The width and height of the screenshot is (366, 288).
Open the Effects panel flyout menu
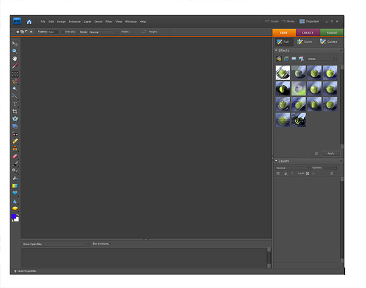[x=341, y=51]
